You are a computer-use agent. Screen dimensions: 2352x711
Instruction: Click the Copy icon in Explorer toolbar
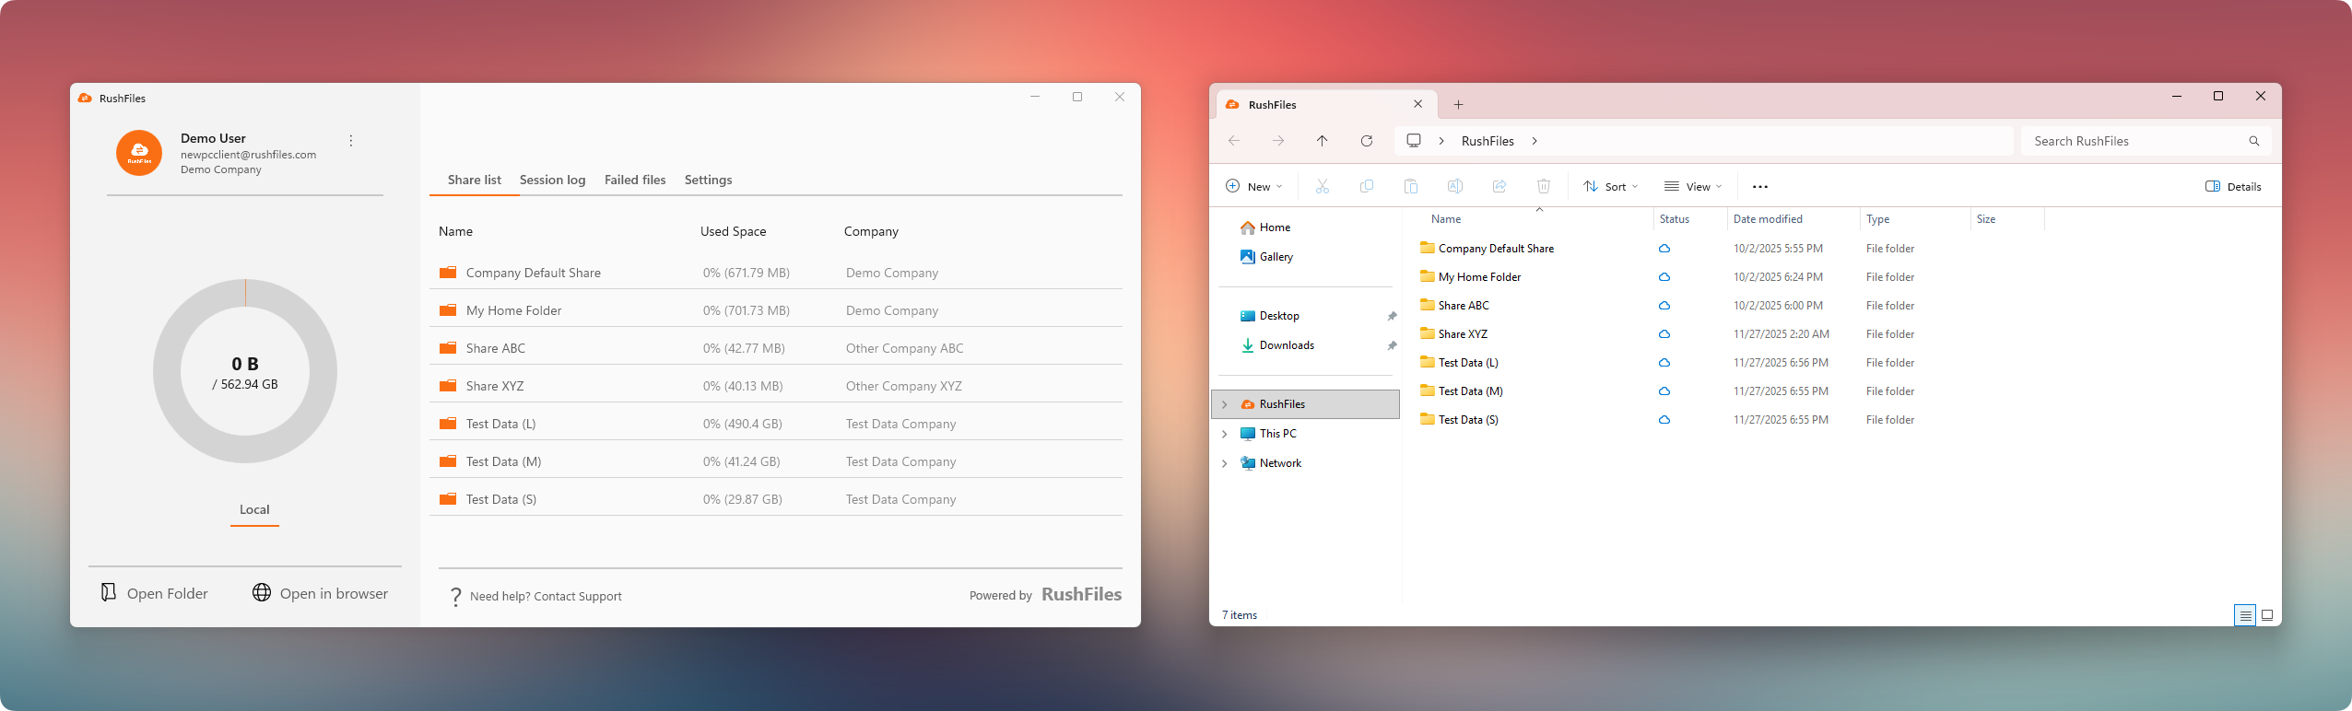pyautogui.click(x=1367, y=186)
